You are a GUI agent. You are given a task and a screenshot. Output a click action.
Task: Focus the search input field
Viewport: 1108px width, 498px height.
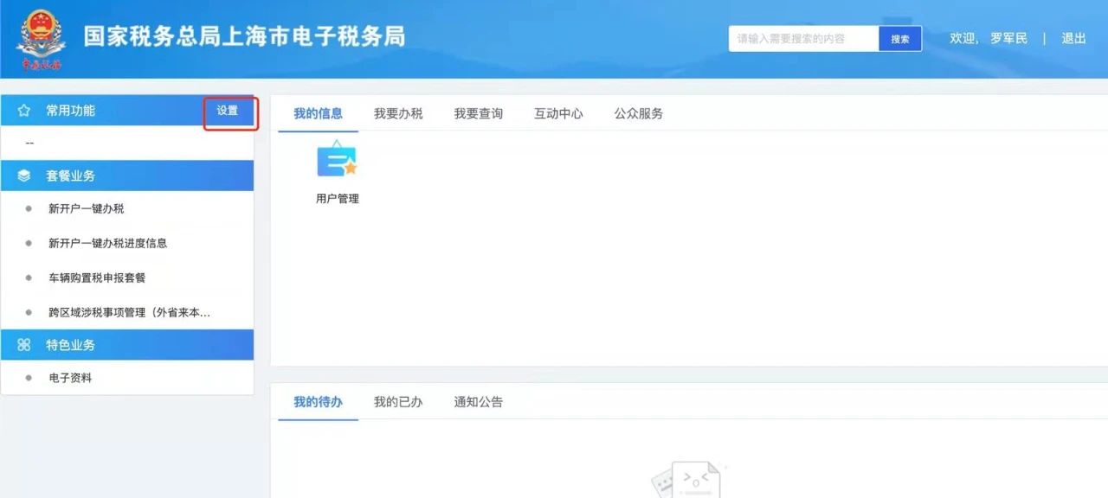(x=803, y=39)
